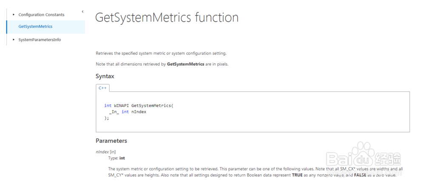This screenshot has width=425, height=187.
Task: Expand the SystemParametersInfo tree arrow
Action: pos(14,40)
